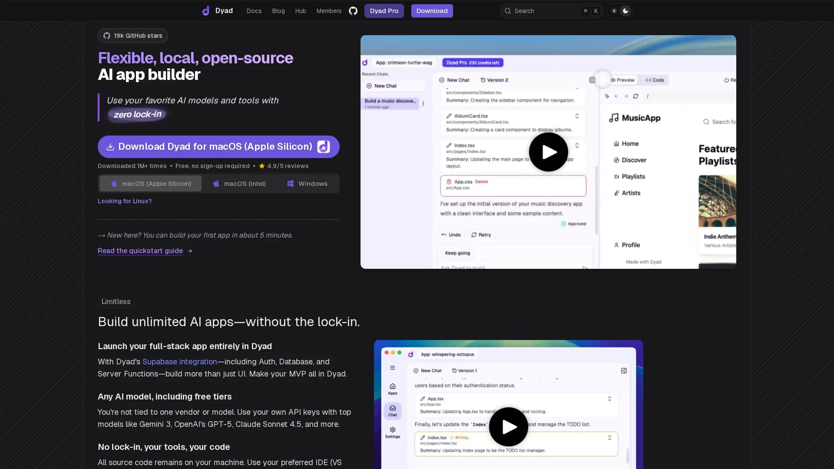Click the New Chat plus icon in chat header
The height and width of the screenshot is (469, 834).
click(x=442, y=80)
